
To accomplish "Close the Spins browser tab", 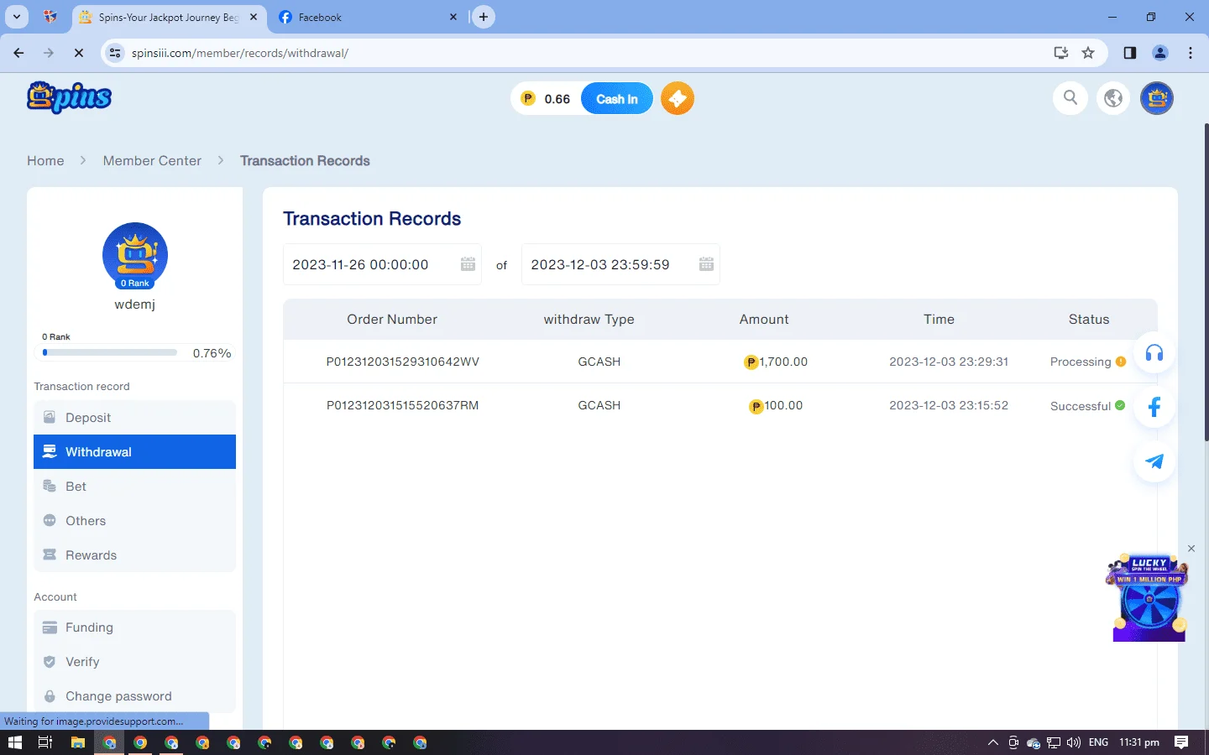I will 254,17.
